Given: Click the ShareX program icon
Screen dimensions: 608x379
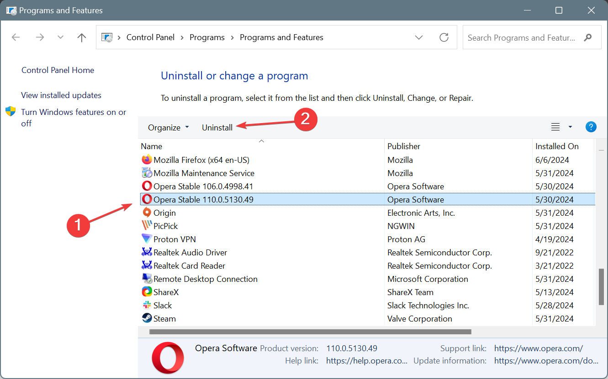Looking at the screenshot, I should click(147, 292).
